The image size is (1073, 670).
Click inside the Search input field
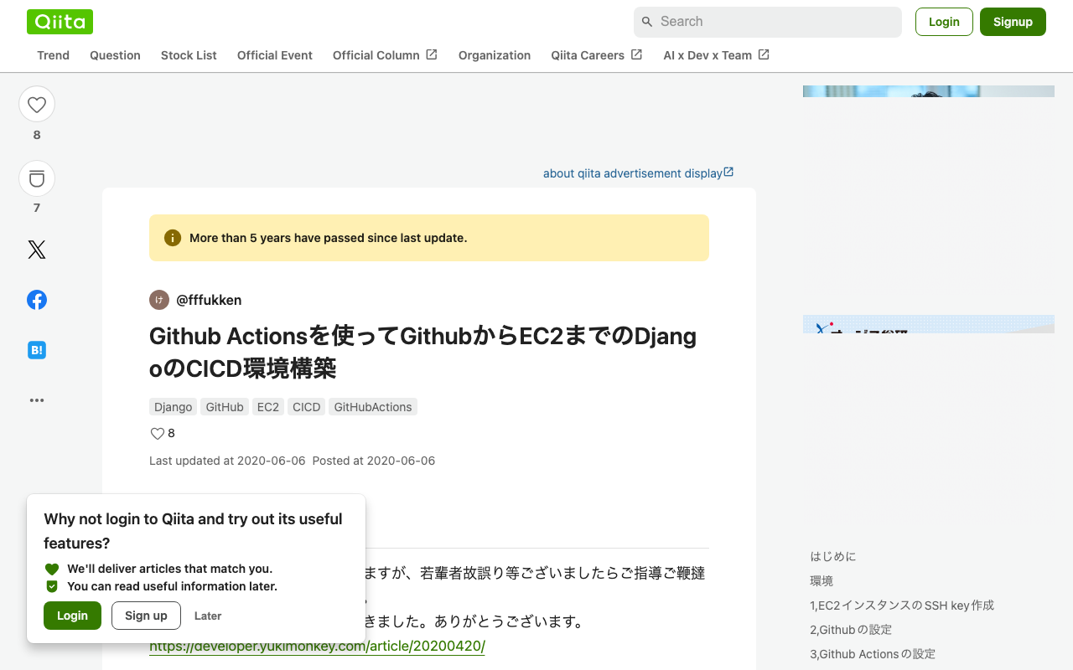coord(767,21)
